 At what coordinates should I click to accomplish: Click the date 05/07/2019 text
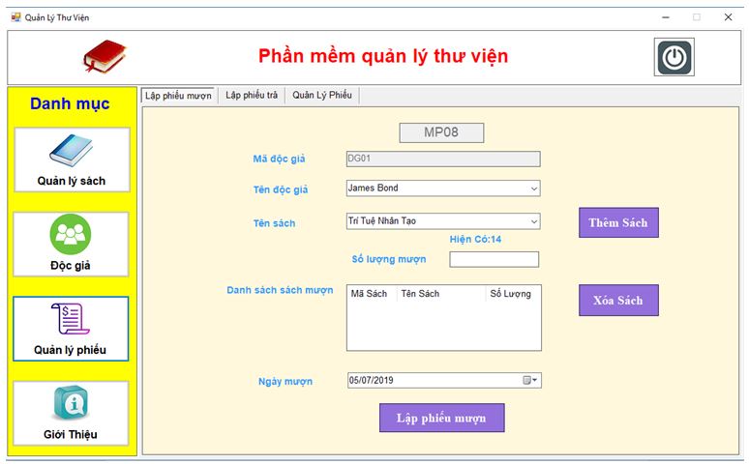pos(372,381)
